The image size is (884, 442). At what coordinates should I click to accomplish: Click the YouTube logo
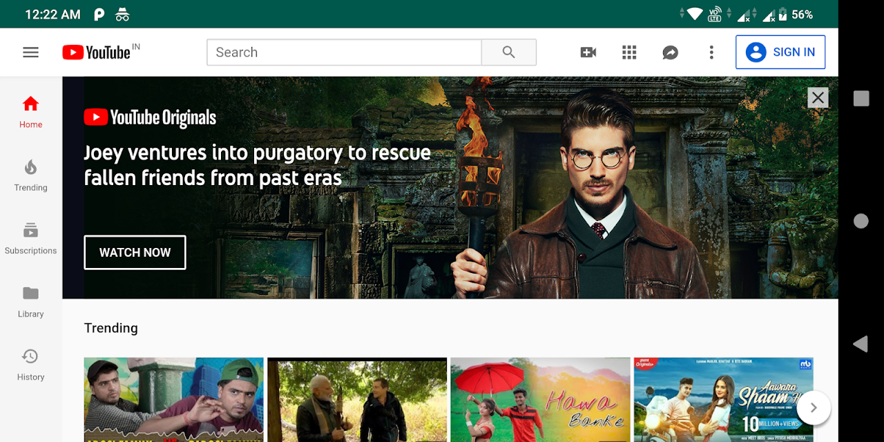click(97, 52)
